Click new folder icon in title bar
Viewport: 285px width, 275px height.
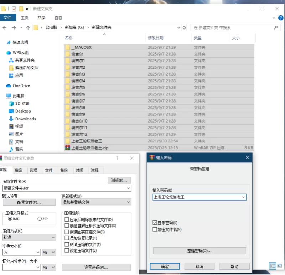(x=21, y=9)
